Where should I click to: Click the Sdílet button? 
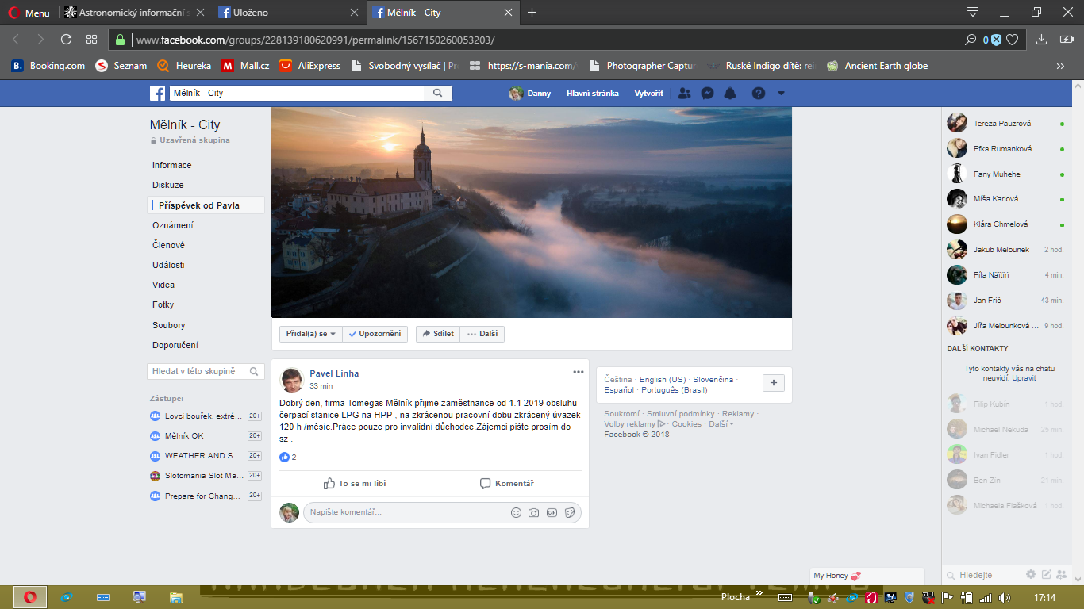click(x=438, y=334)
